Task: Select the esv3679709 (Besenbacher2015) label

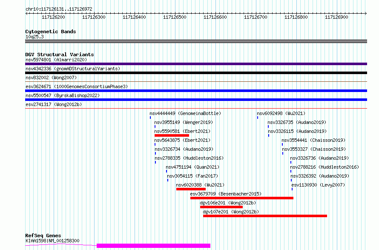Action: click(226, 194)
